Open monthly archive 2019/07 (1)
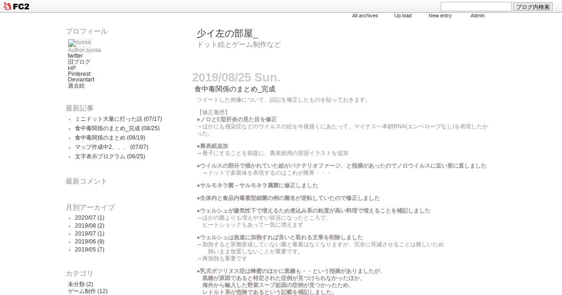 pos(89,234)
